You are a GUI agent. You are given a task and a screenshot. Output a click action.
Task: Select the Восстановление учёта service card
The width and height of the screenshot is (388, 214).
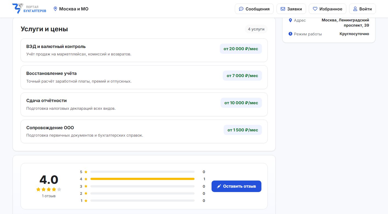click(144, 77)
